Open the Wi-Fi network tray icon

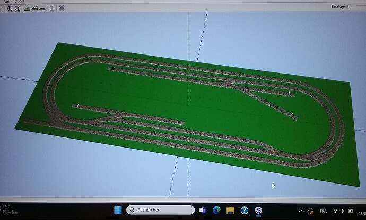[335, 211]
